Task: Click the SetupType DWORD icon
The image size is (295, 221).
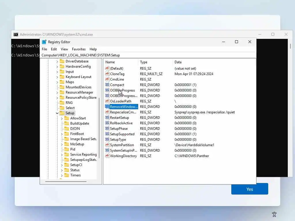Action: [107, 140]
